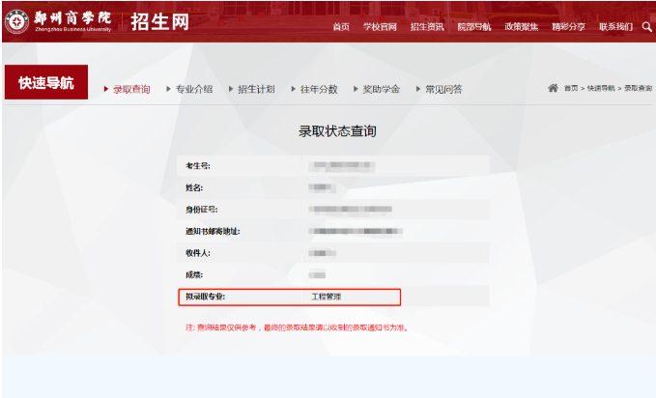The width and height of the screenshot is (656, 398).
Task: Switch to the 专业介绍 tab
Action: tap(194, 89)
